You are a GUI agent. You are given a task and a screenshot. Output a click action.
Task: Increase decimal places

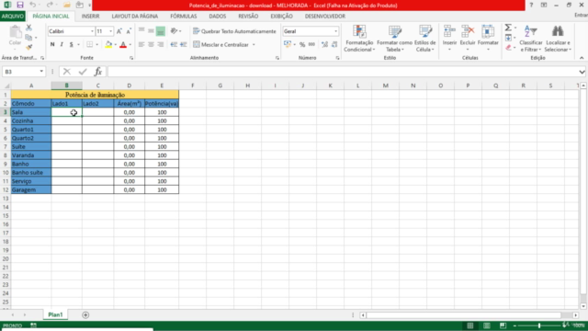click(324, 45)
